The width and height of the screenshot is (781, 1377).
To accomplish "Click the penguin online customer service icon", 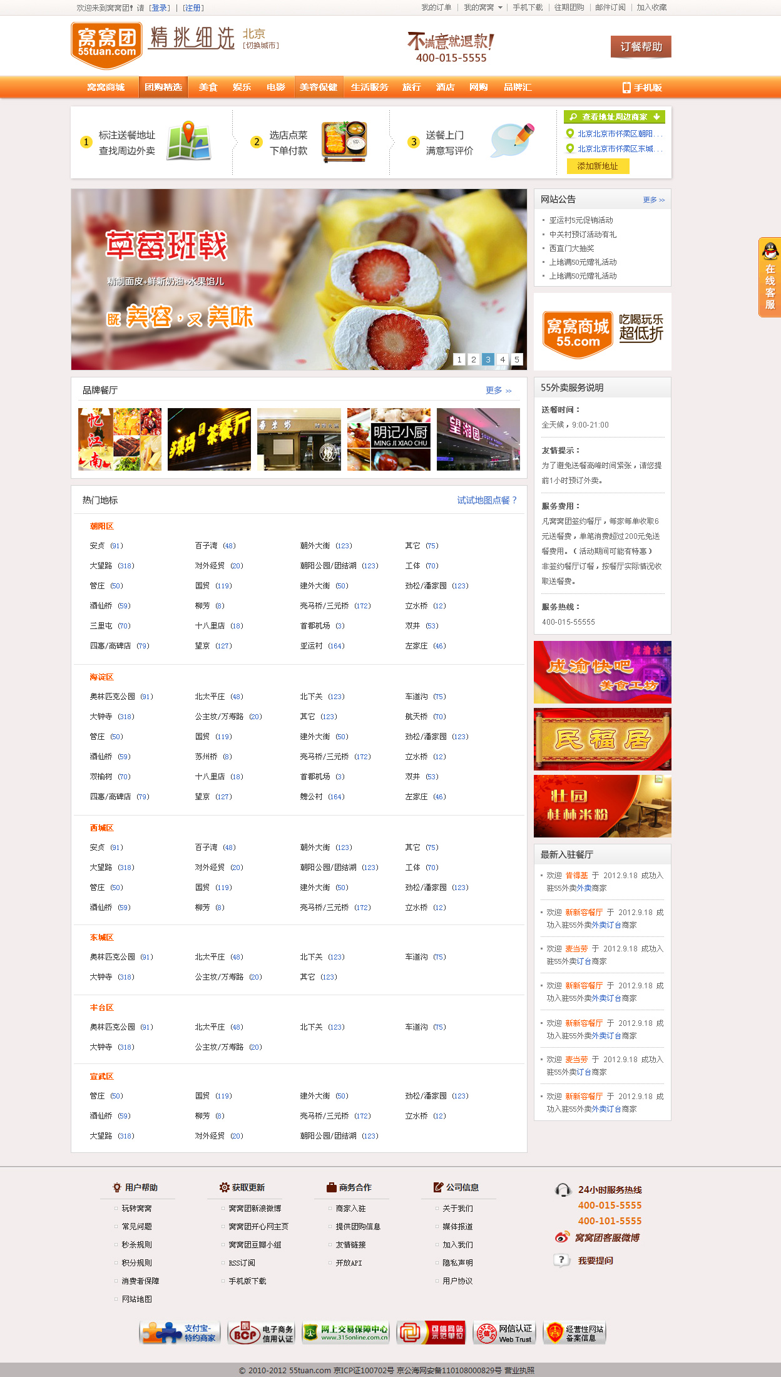I will [770, 250].
